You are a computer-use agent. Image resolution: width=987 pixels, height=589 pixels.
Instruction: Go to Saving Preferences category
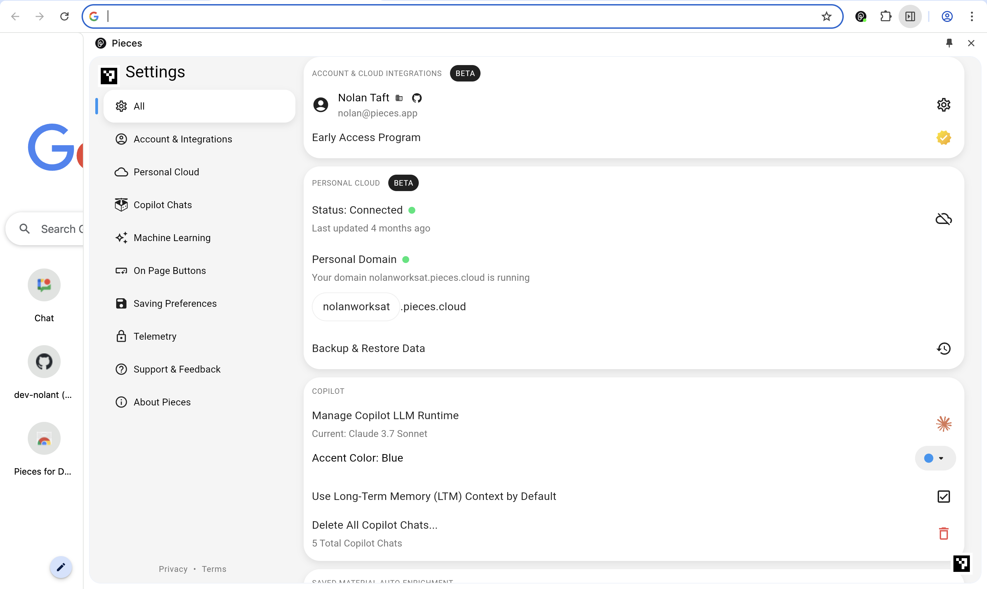click(199, 304)
